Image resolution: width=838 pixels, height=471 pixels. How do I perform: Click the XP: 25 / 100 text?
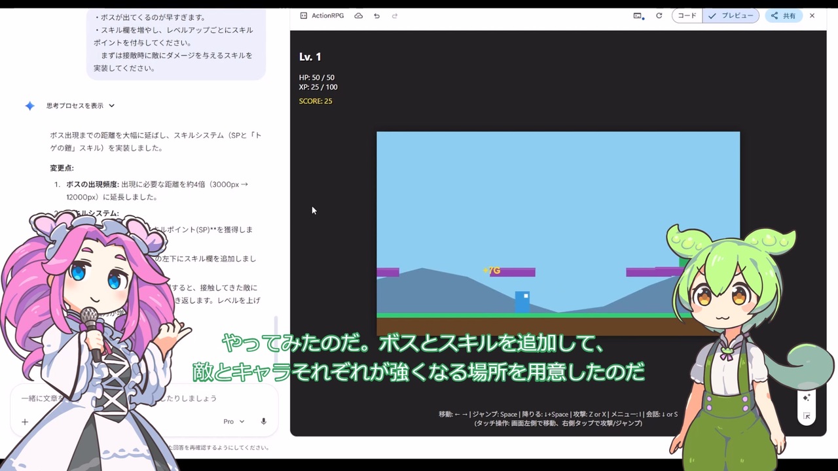point(318,87)
